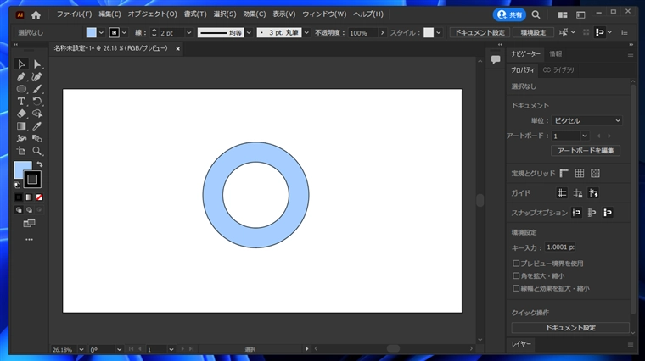Select the Selection tool arrow
The image size is (645, 361).
coord(21,64)
